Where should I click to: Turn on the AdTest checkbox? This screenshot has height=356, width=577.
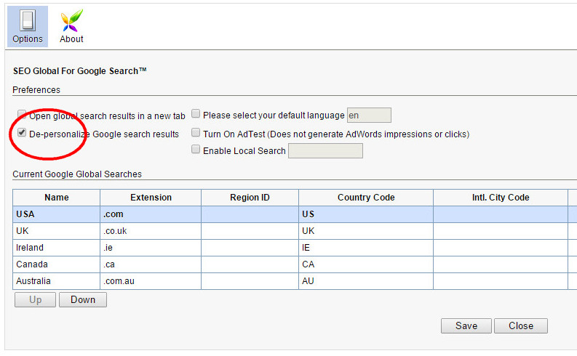coord(196,133)
